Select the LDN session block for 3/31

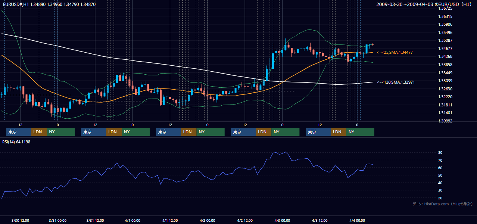point(114,132)
